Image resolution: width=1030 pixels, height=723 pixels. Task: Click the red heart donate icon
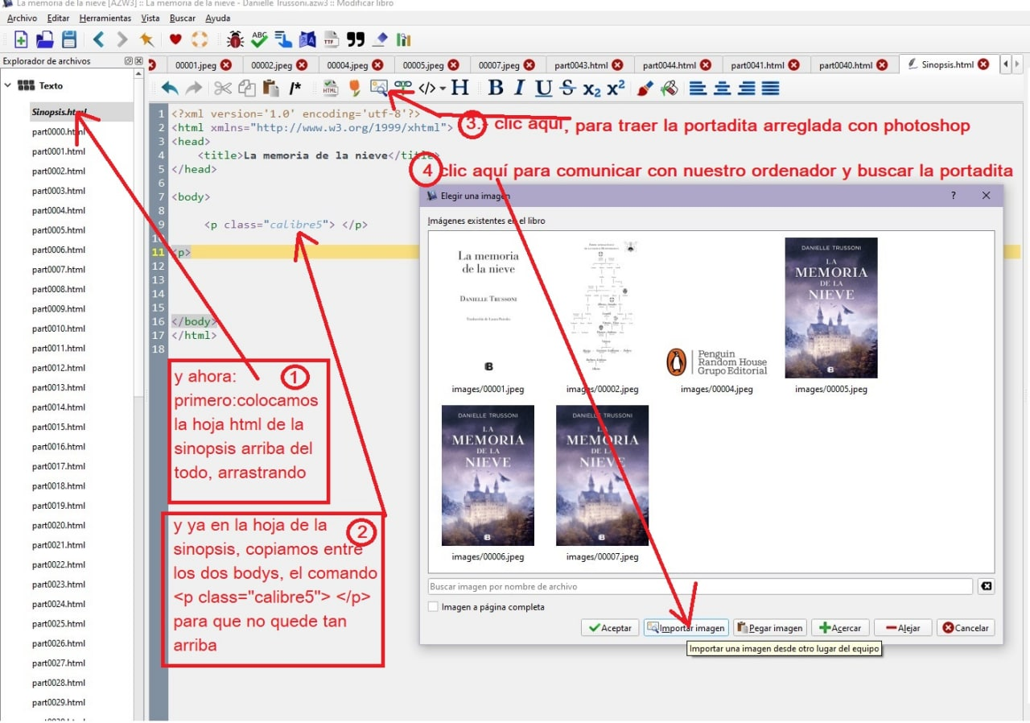pos(175,39)
